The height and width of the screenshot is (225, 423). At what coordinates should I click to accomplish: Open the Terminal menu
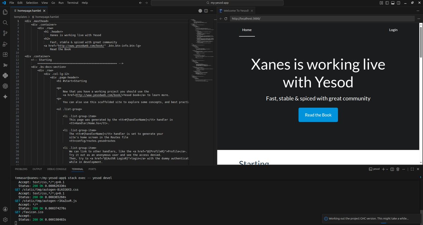click(x=73, y=2)
